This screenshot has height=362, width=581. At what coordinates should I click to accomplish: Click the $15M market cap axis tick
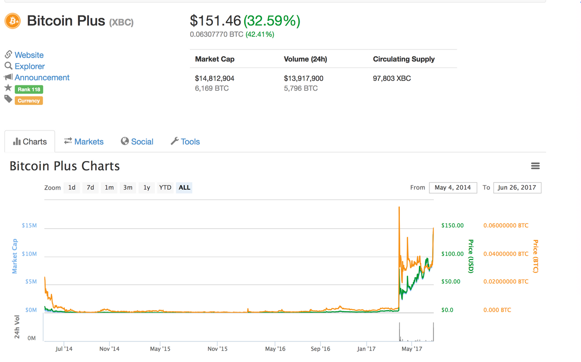(29, 225)
